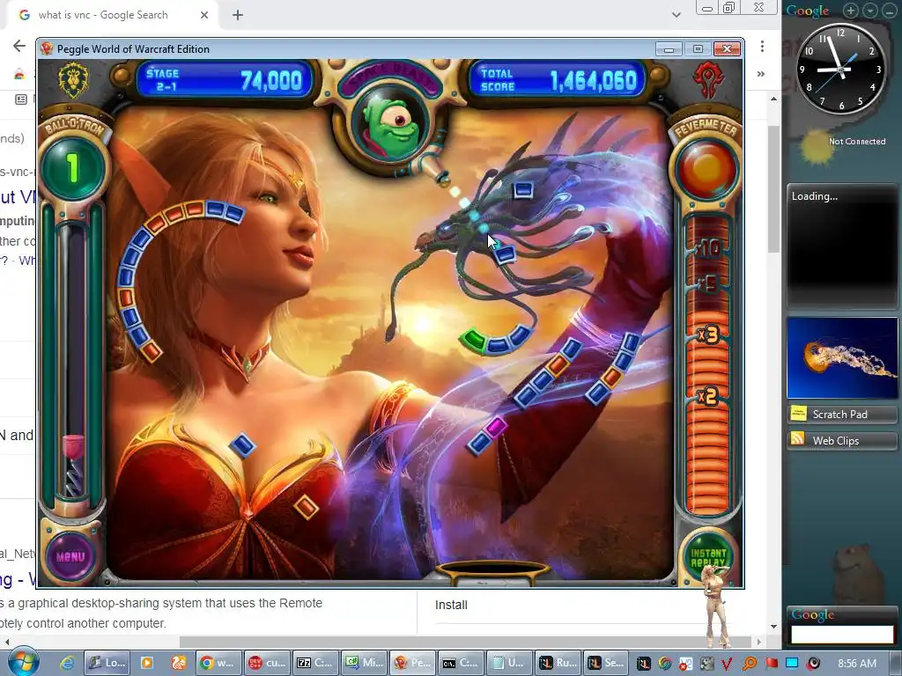Viewport: 902px width, 676px height.
Task: Click the Google search box in the sidebar
Action: (842, 635)
